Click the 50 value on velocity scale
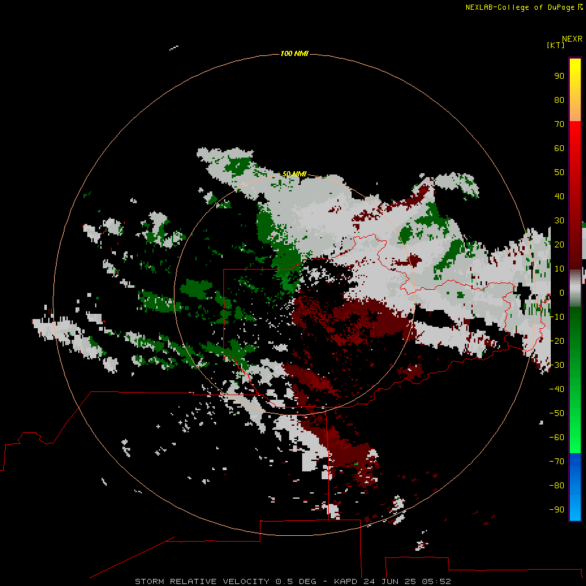586x586 pixels. [559, 173]
